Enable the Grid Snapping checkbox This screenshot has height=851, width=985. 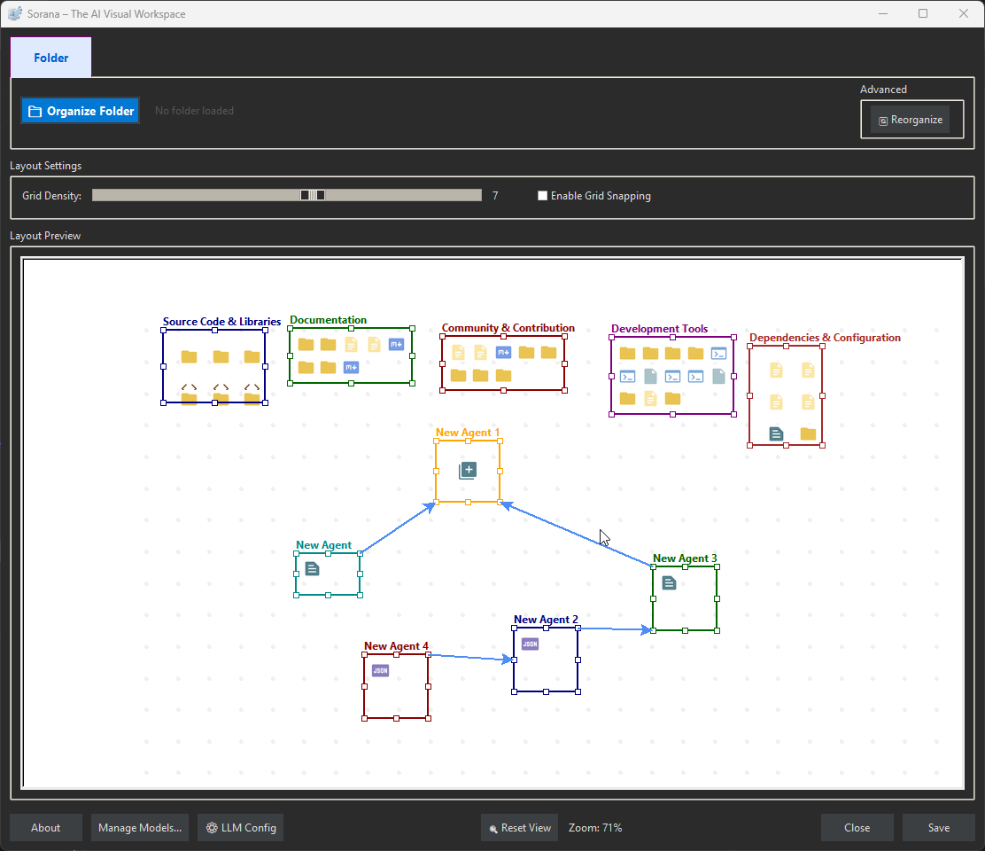click(x=542, y=195)
